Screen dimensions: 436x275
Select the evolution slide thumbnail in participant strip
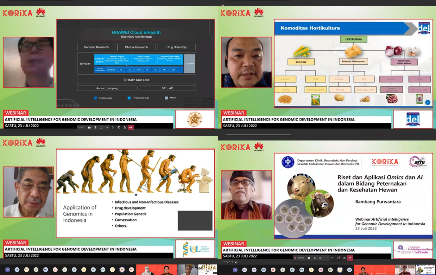(x=208, y=270)
